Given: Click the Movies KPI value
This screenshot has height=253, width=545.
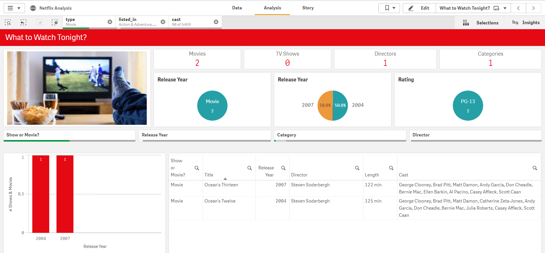Looking at the screenshot, I should pos(197,63).
